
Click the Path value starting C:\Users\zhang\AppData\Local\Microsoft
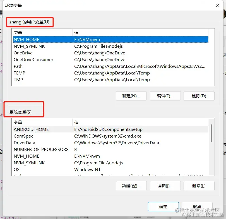click(x=140, y=66)
